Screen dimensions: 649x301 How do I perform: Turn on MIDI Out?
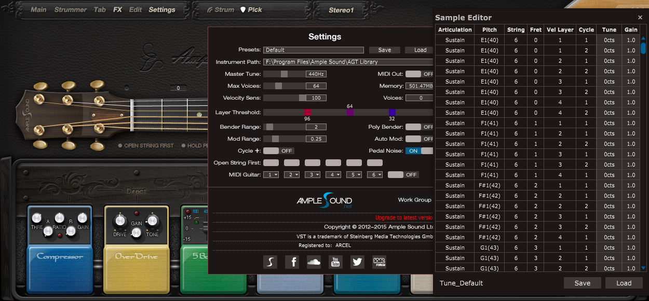click(x=415, y=74)
